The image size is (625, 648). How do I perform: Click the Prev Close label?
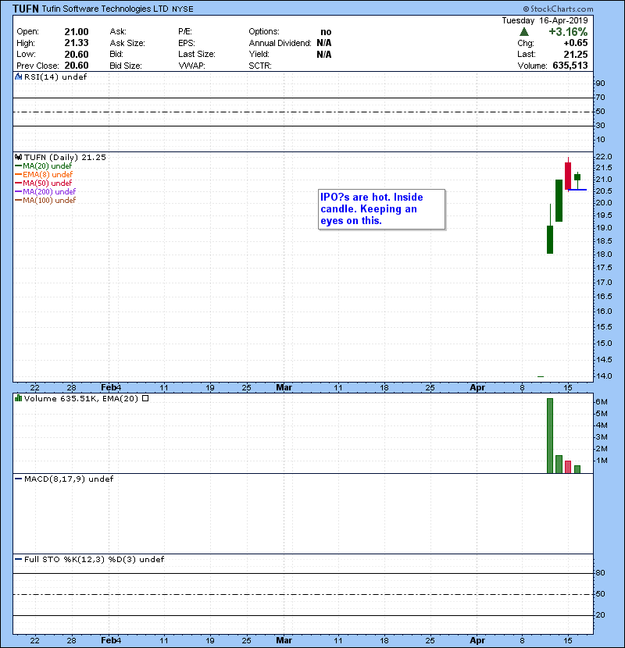point(37,66)
